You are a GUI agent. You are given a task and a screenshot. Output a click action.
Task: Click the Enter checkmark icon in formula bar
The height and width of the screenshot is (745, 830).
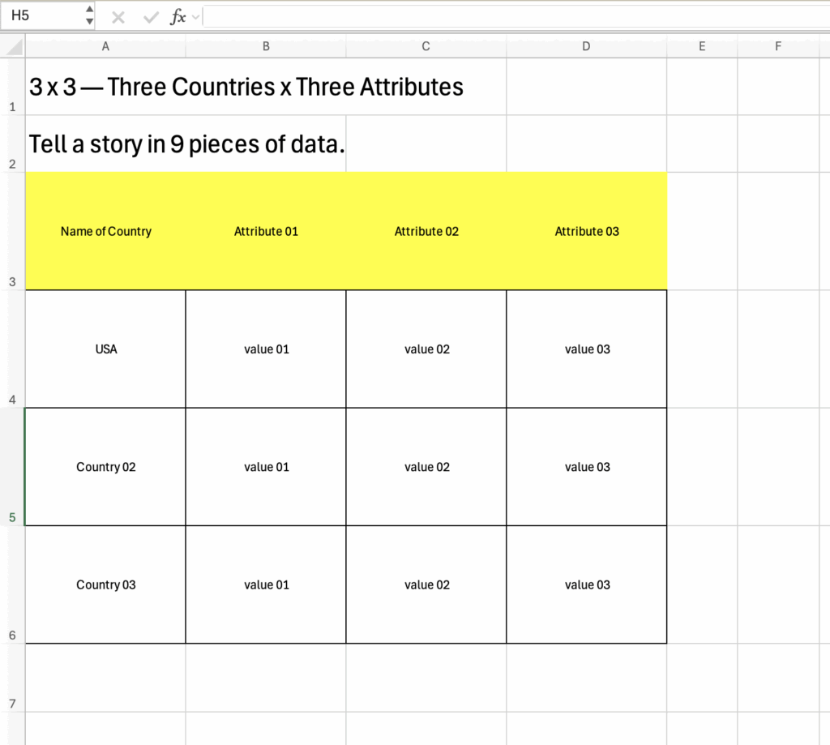[x=150, y=17]
